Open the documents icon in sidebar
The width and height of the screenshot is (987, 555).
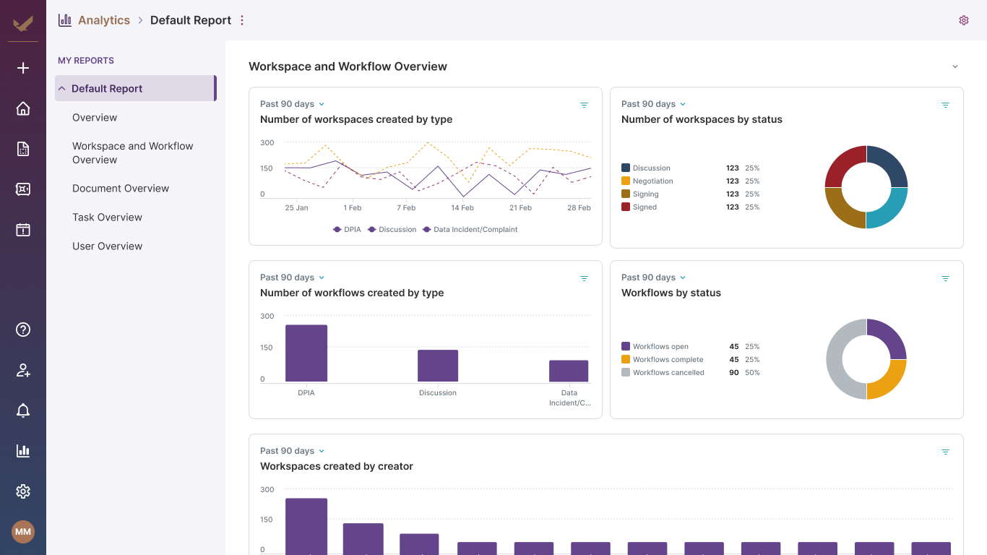pos(23,149)
